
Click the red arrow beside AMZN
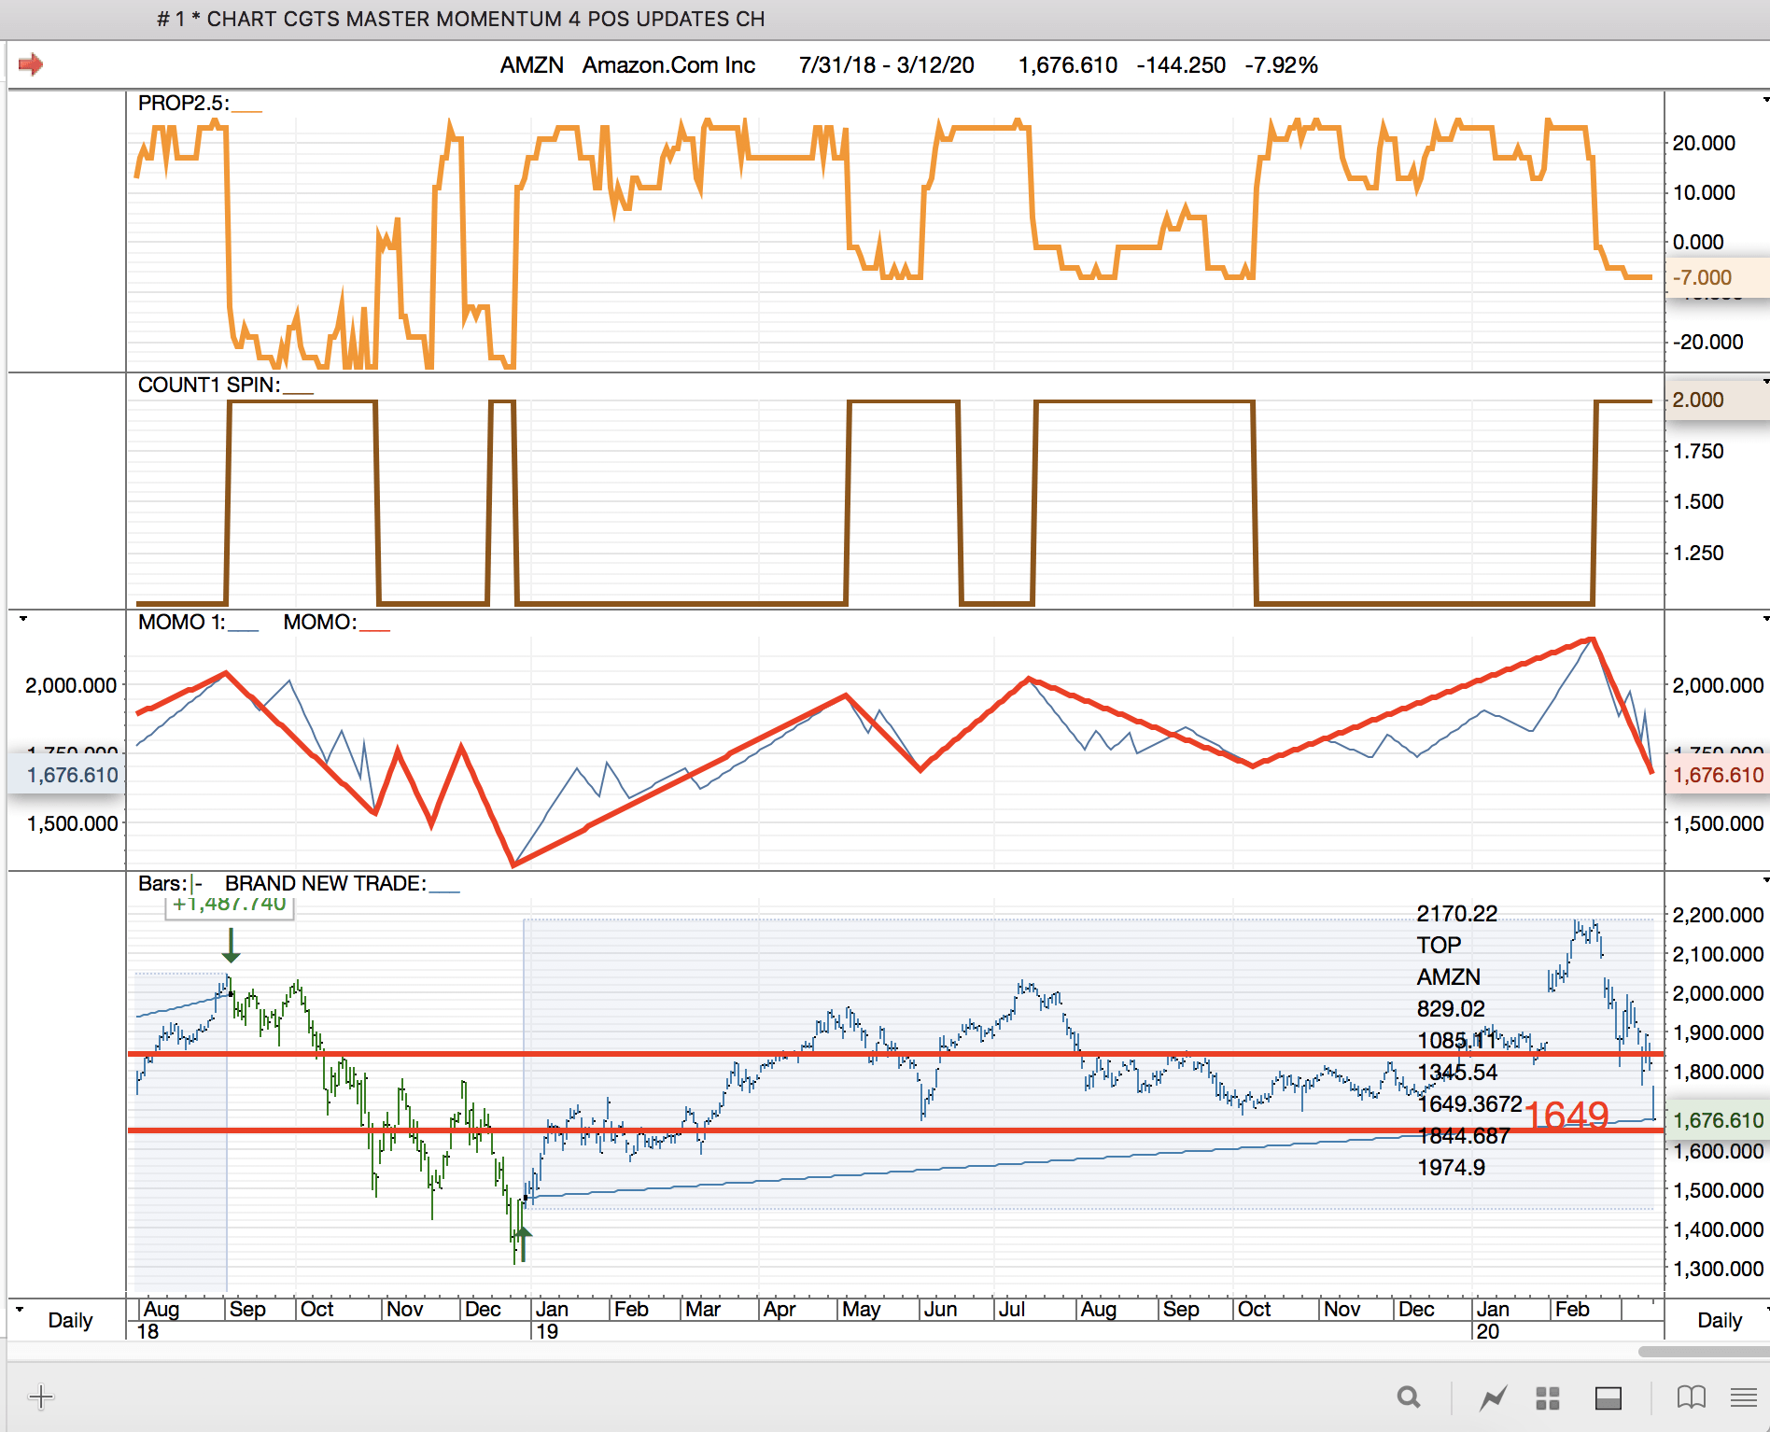point(31,64)
